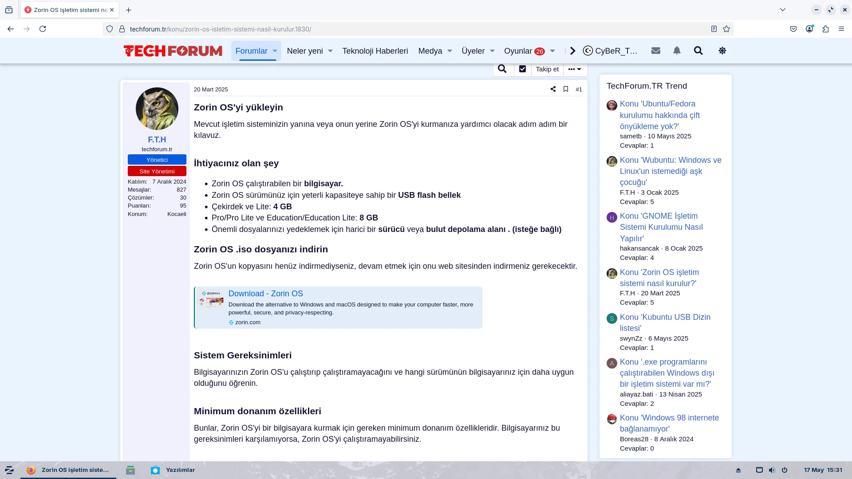Bookmark this page with the star
The width and height of the screenshot is (852, 479).
point(726,29)
